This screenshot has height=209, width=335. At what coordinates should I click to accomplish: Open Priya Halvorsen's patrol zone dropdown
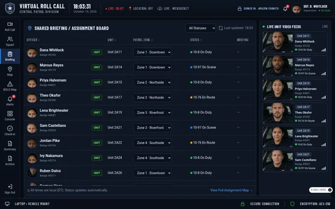(152, 82)
